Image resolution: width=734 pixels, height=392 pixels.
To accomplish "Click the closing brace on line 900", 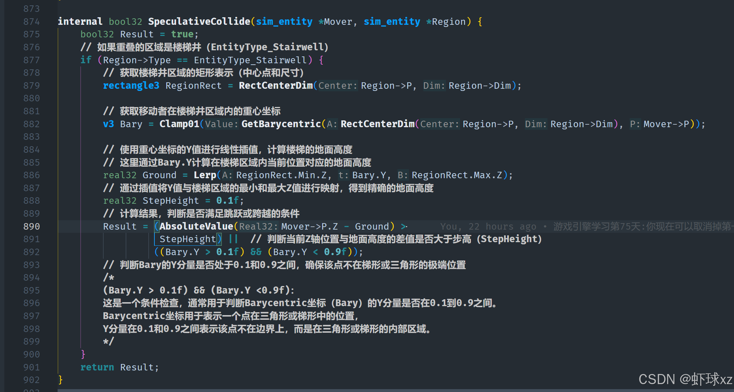I will pos(83,354).
